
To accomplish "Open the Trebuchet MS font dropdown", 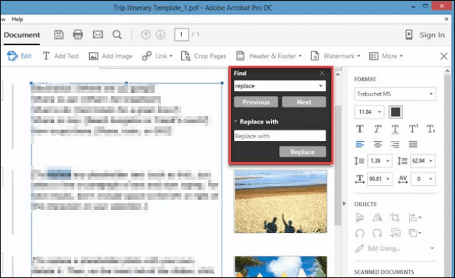I will [395, 94].
